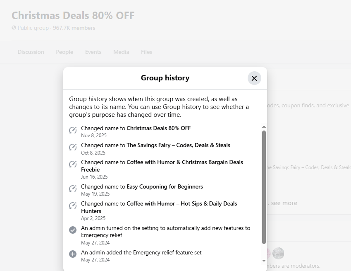Close the Group history dialog

254,78
